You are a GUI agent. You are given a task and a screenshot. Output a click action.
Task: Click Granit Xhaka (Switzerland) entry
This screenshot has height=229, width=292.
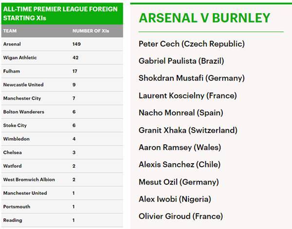[x=188, y=130]
